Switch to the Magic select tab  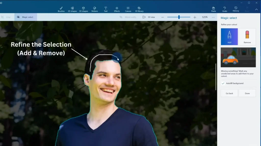click(x=26, y=17)
